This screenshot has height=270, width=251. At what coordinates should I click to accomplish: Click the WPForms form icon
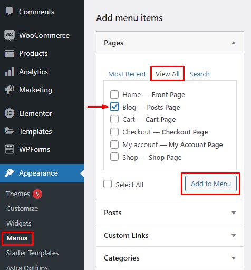click(x=9, y=149)
